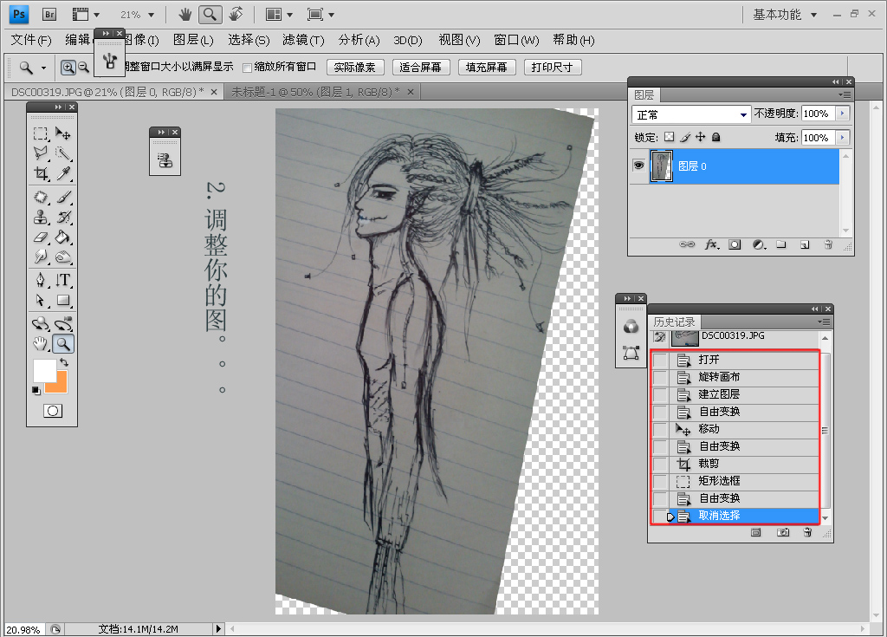The image size is (887, 637).
Task: Click the 实际像素 button
Action: click(x=355, y=67)
